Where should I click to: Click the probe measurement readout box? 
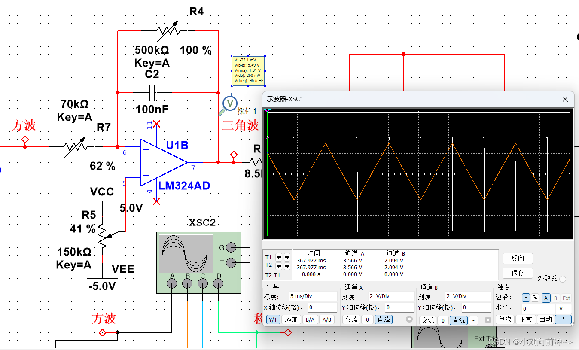coord(248,70)
